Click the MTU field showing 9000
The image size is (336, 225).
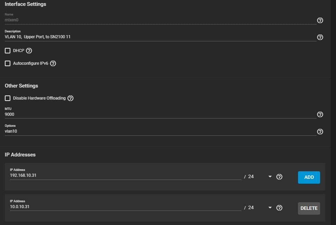pyautogui.click(x=161, y=114)
